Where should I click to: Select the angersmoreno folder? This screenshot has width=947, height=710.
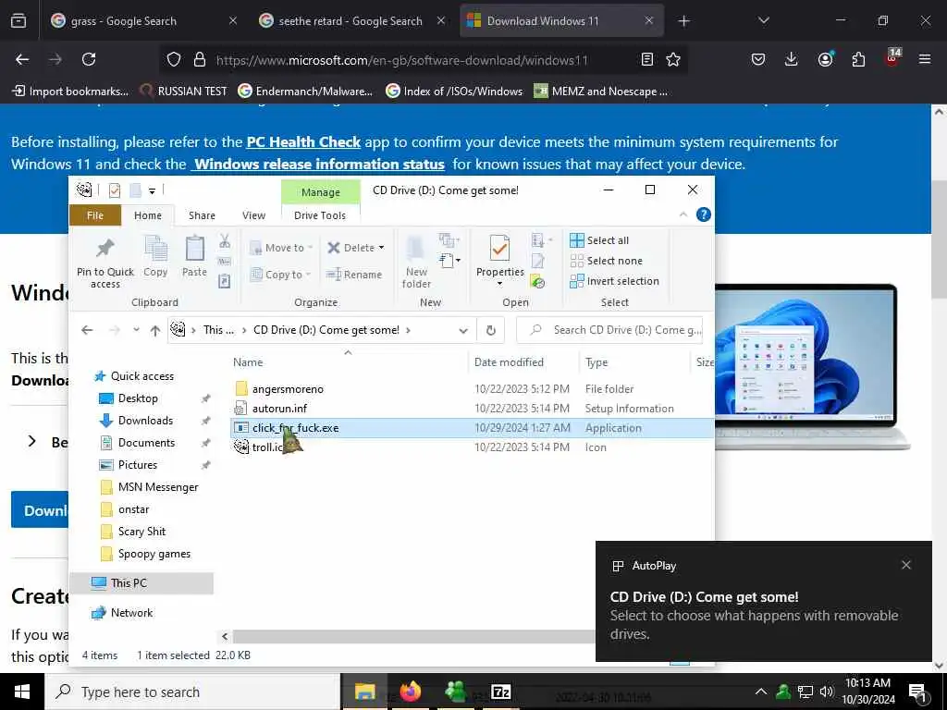(288, 389)
